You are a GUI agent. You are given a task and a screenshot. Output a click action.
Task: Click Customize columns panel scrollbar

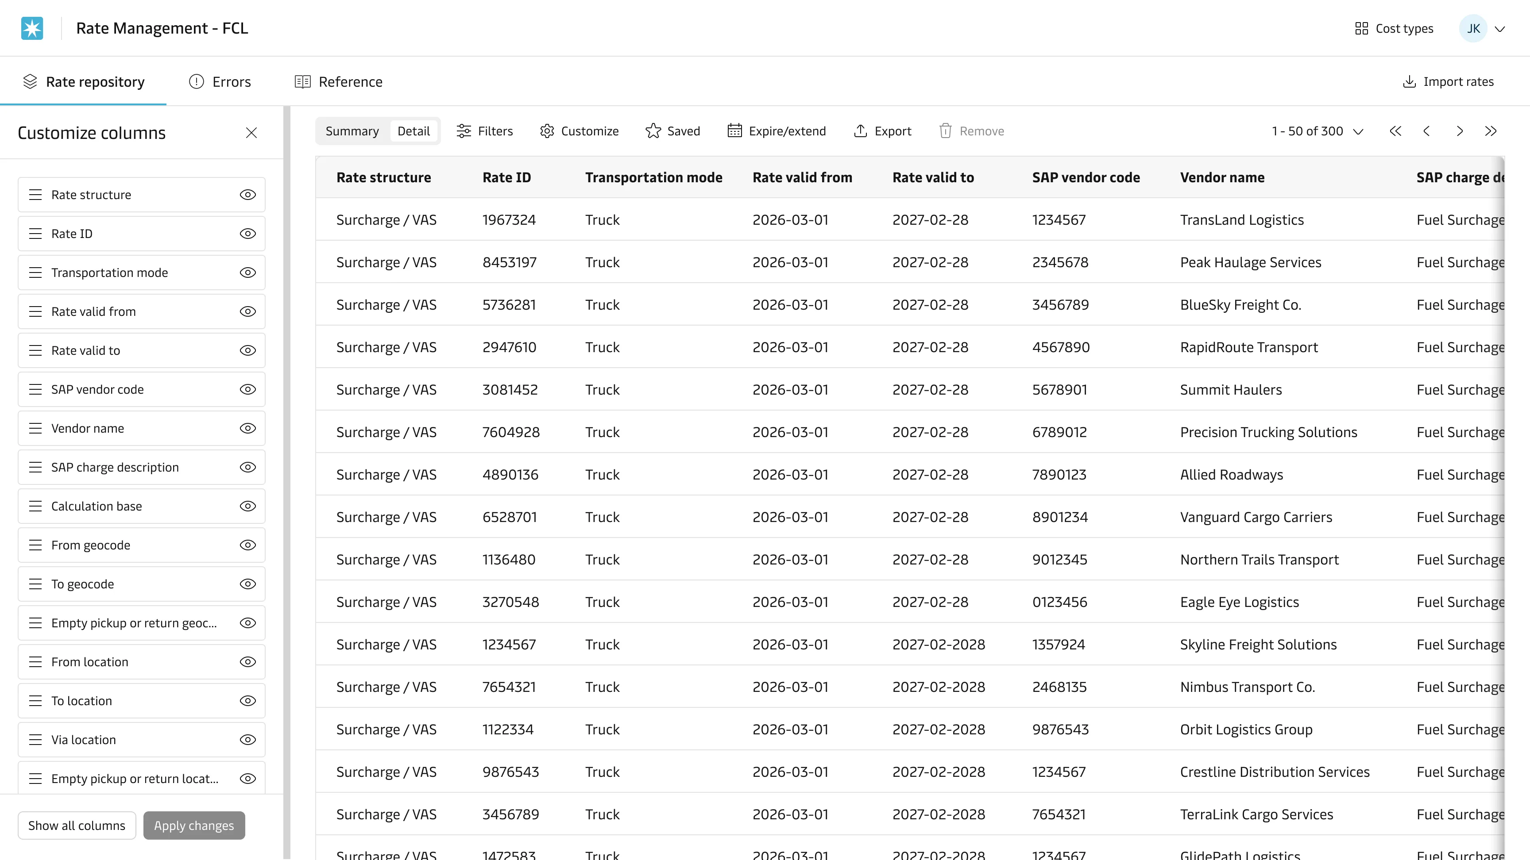tap(287, 482)
